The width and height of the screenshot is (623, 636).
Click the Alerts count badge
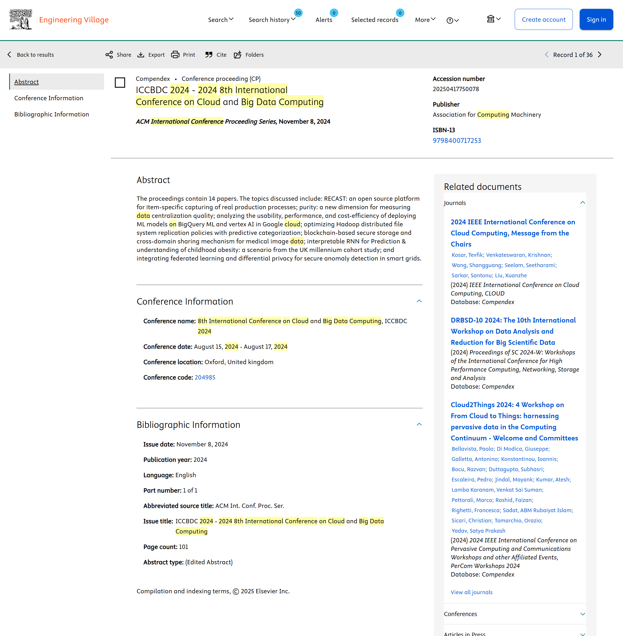(334, 13)
